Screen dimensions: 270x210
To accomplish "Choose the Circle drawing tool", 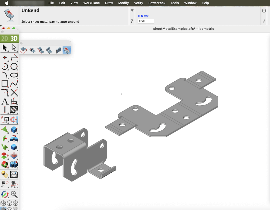I will (14, 66).
